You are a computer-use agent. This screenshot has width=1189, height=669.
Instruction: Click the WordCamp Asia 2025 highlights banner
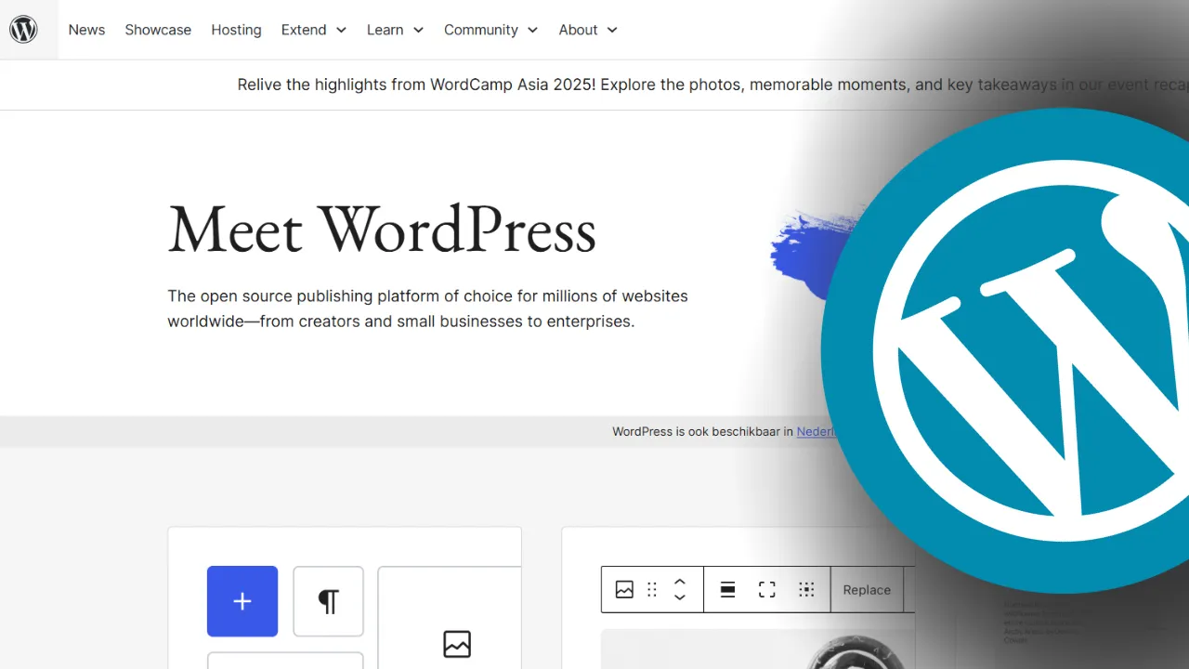click(712, 85)
